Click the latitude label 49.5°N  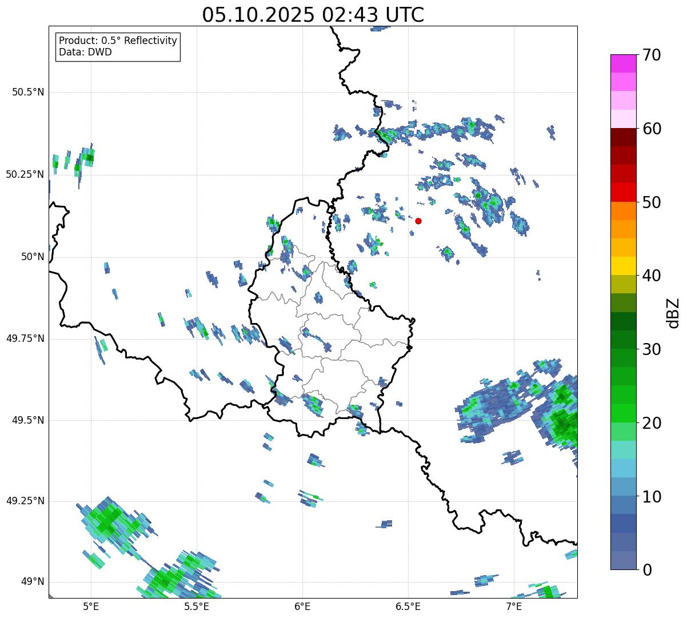(x=28, y=420)
